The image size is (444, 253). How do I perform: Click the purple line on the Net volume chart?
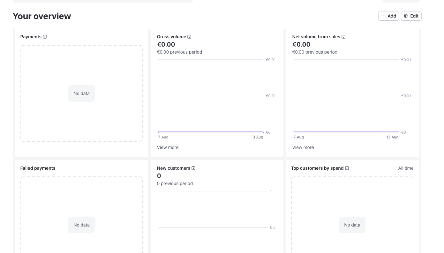346,131
